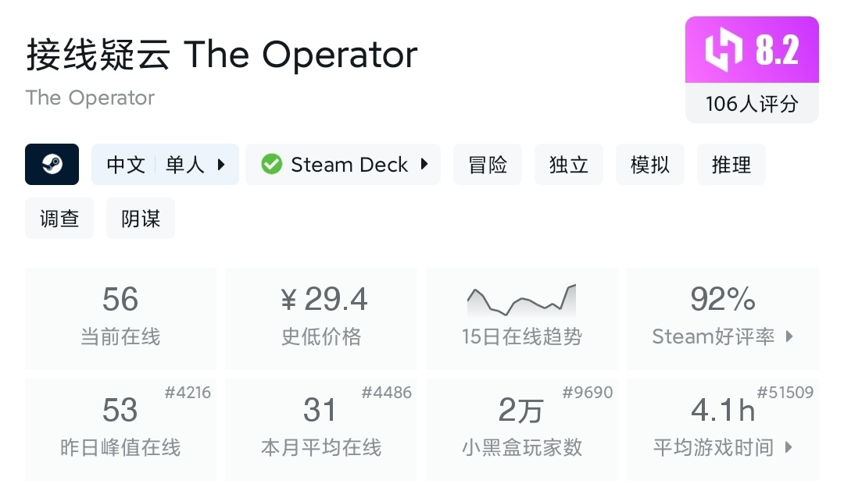The width and height of the screenshot is (844, 484).
Task: Tap the 小黑盒玩家数 stat card
Action: click(521, 429)
